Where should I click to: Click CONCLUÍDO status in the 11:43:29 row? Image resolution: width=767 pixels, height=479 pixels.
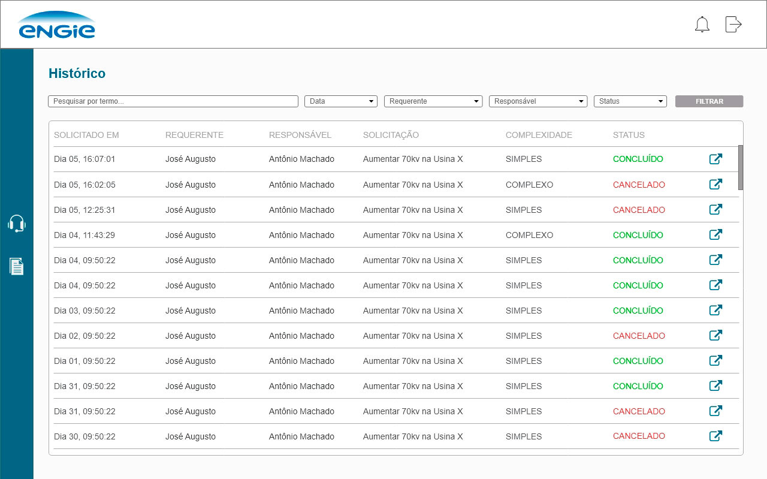pos(638,235)
